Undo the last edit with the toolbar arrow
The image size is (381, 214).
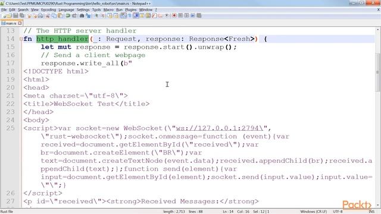(x=68, y=16)
